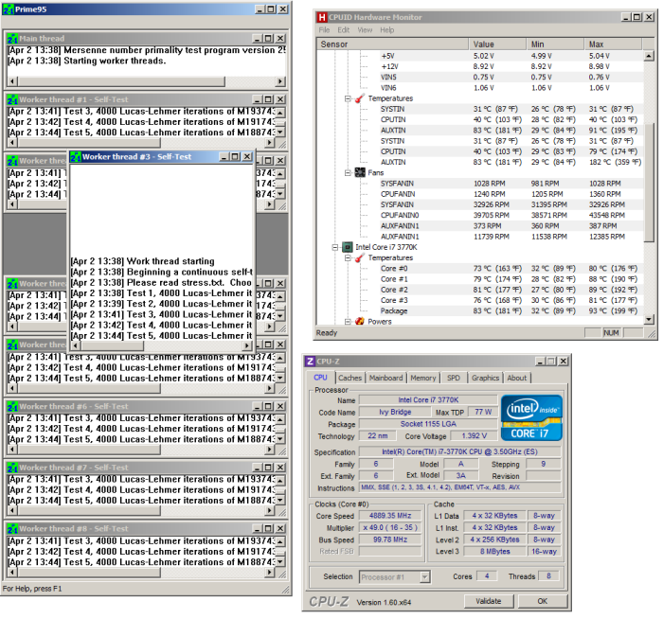Click the Sensor column header

tap(392, 44)
